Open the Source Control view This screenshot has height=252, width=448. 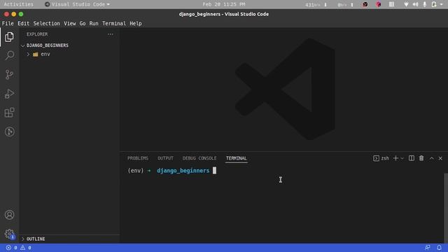click(9, 75)
